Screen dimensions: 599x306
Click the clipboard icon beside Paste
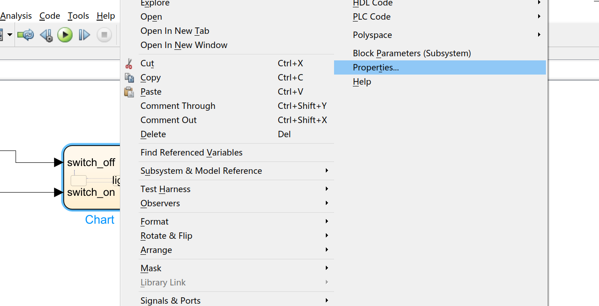129,92
